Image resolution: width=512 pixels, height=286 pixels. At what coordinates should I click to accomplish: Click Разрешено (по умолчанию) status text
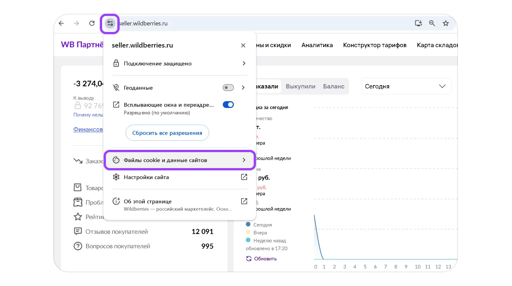click(157, 113)
